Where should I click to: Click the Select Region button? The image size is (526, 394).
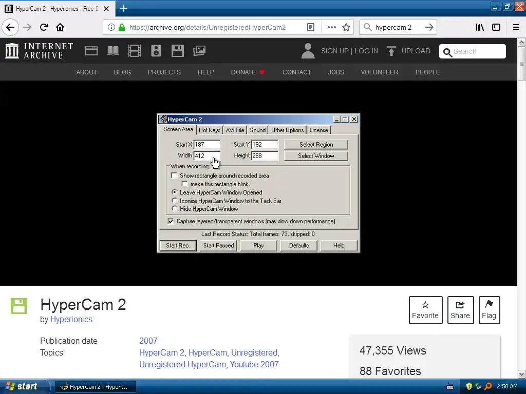316,144
